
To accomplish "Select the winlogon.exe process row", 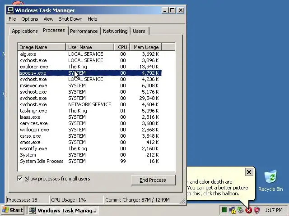I will click(x=90, y=130).
